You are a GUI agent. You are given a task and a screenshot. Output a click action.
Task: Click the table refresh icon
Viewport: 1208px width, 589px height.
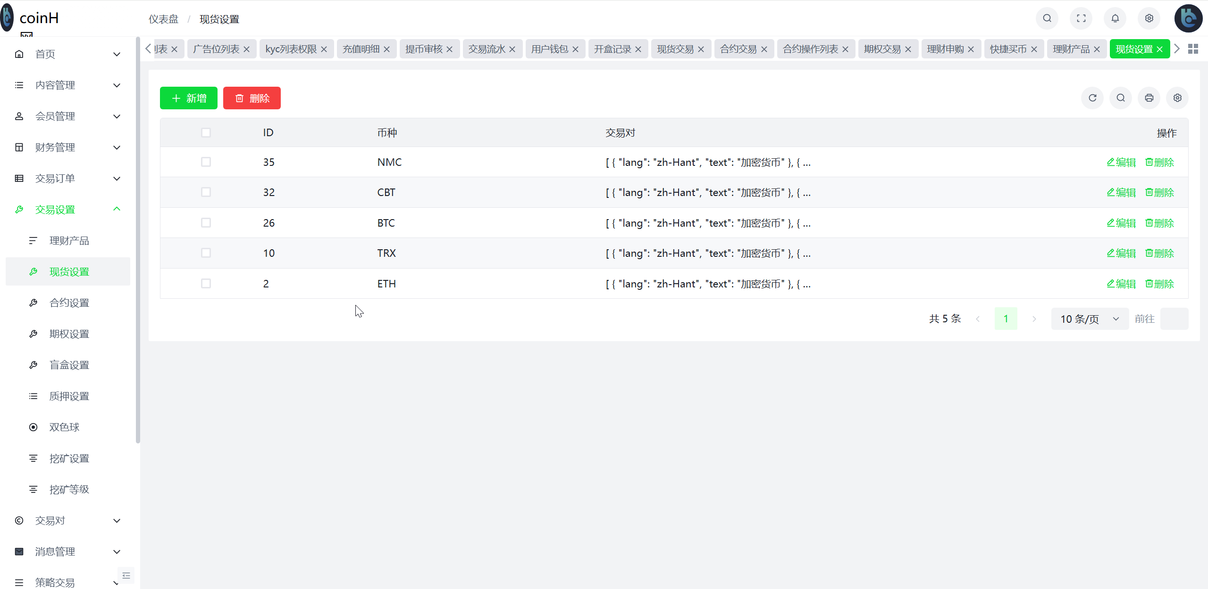click(x=1092, y=98)
